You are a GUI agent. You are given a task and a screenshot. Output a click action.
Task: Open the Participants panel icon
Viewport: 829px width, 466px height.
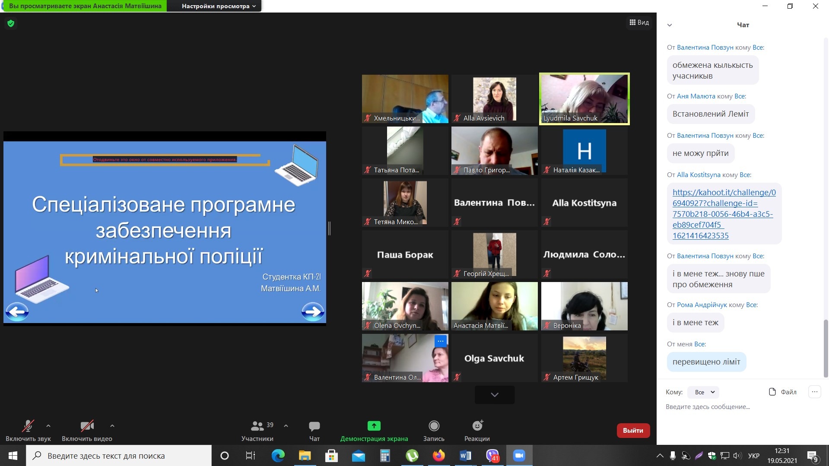click(x=257, y=426)
